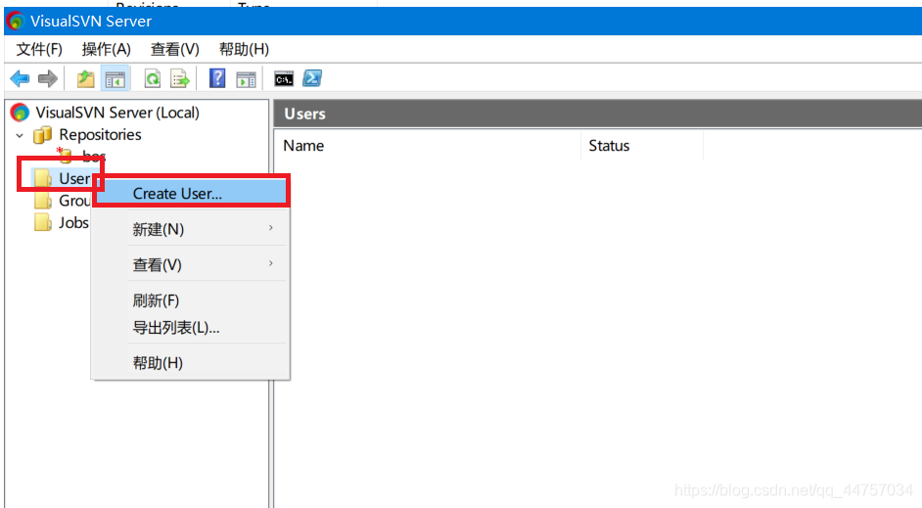Image resolution: width=922 pixels, height=508 pixels.
Task: Click the Back arrow toolbar icon
Action: pyautogui.click(x=20, y=78)
